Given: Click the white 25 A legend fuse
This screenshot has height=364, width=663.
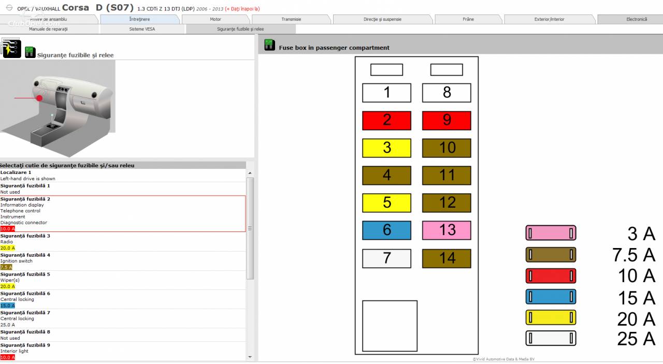Looking at the screenshot, I should tap(551, 338).
